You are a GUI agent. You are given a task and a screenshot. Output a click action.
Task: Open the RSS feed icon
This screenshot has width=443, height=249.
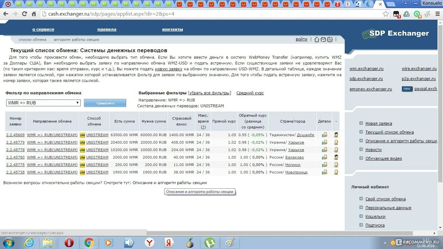[x=330, y=40]
